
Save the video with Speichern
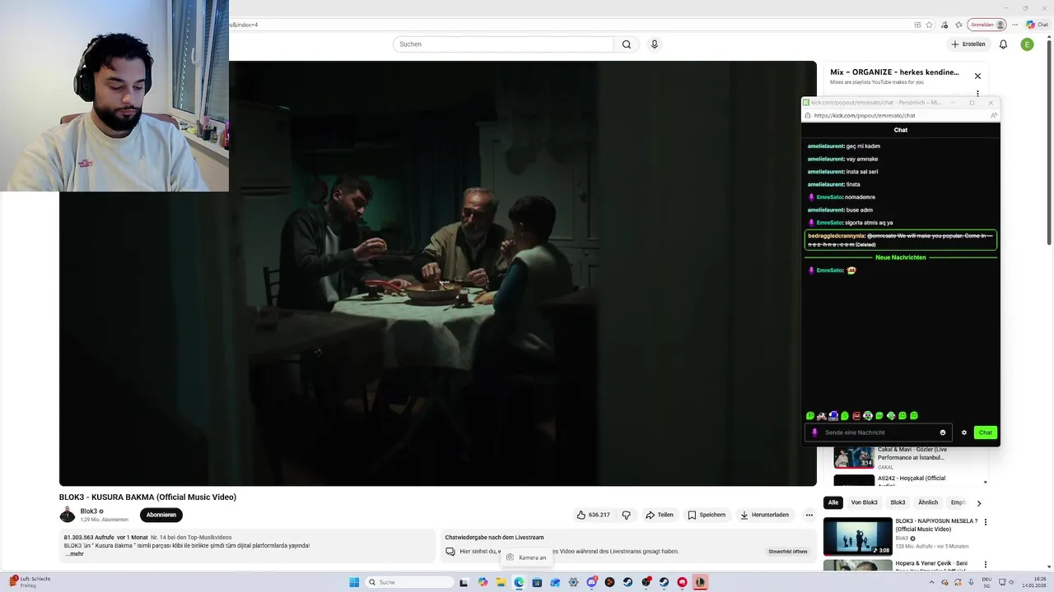pyautogui.click(x=707, y=515)
